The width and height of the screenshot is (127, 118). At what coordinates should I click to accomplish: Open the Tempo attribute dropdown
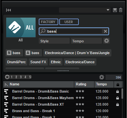pos(86,41)
